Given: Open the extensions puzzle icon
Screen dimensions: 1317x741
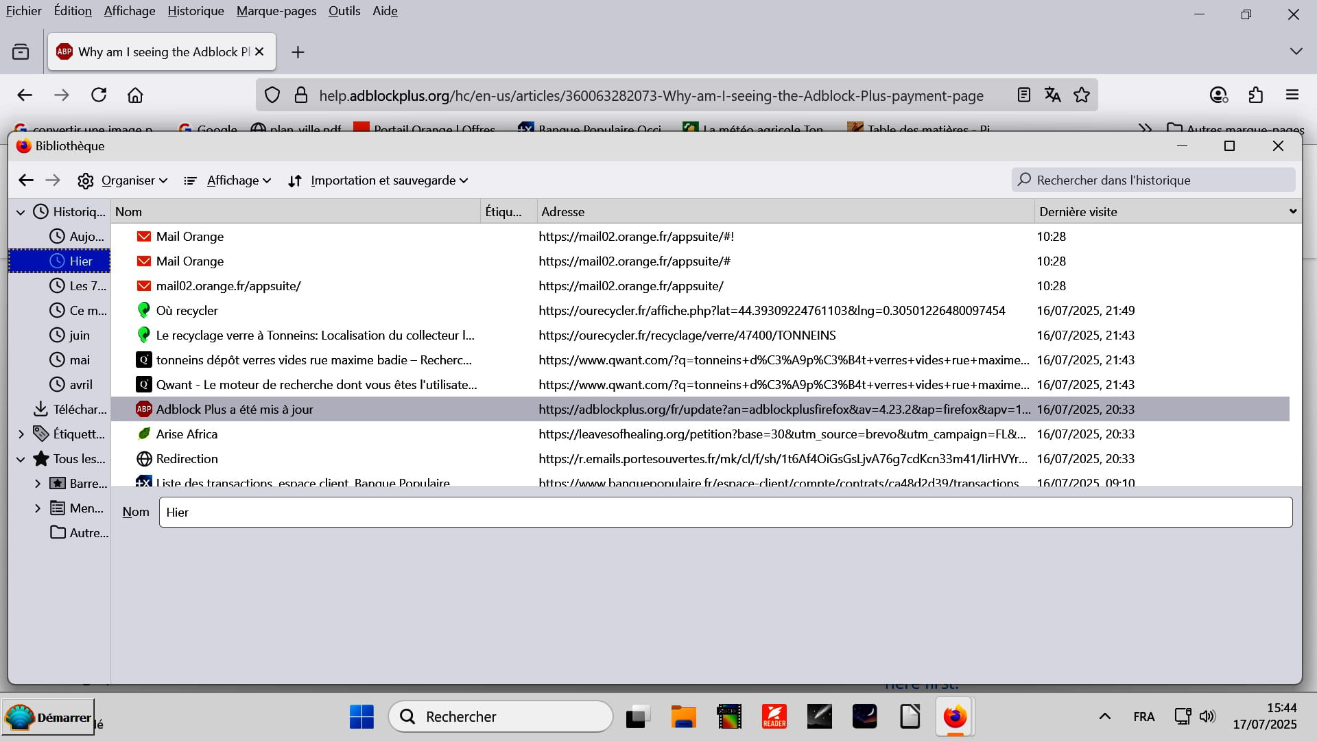Looking at the screenshot, I should [1255, 95].
